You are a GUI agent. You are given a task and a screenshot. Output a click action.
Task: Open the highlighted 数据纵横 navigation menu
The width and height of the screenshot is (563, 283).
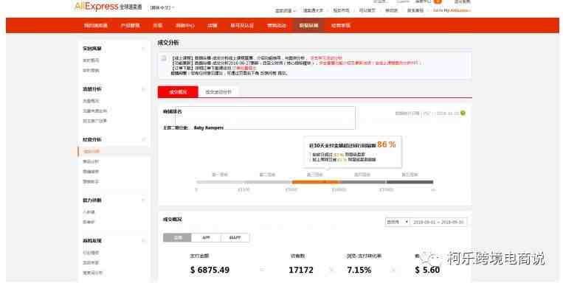tap(308, 26)
